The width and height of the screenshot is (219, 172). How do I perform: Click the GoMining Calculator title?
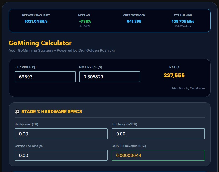click(40, 43)
